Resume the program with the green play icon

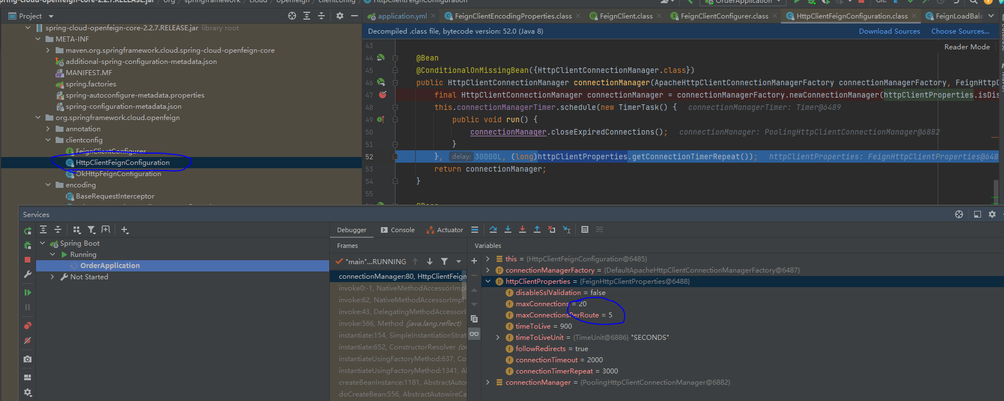click(x=28, y=292)
